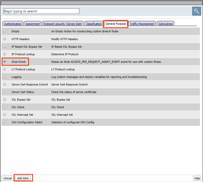Viewport: 203px width, 182px height.
Task: Select the iRule Event radio button
Action: (x=5, y=62)
